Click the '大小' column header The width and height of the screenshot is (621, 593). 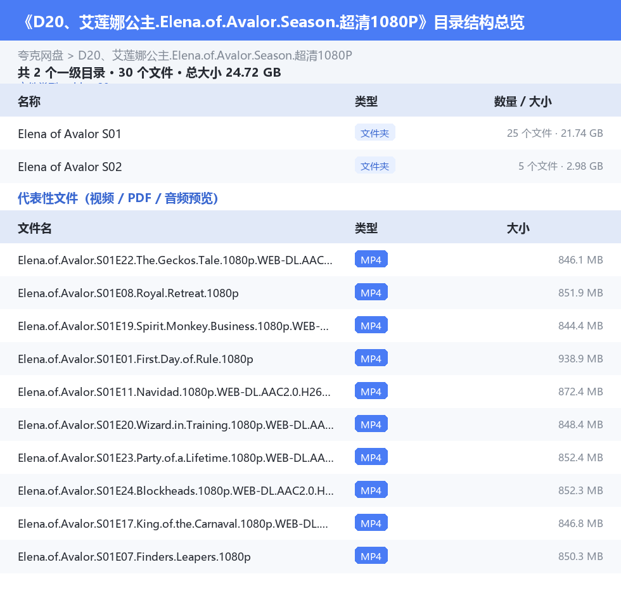pos(518,229)
